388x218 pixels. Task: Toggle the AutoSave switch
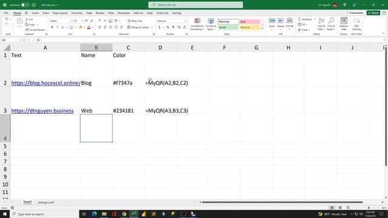(x=25, y=5)
